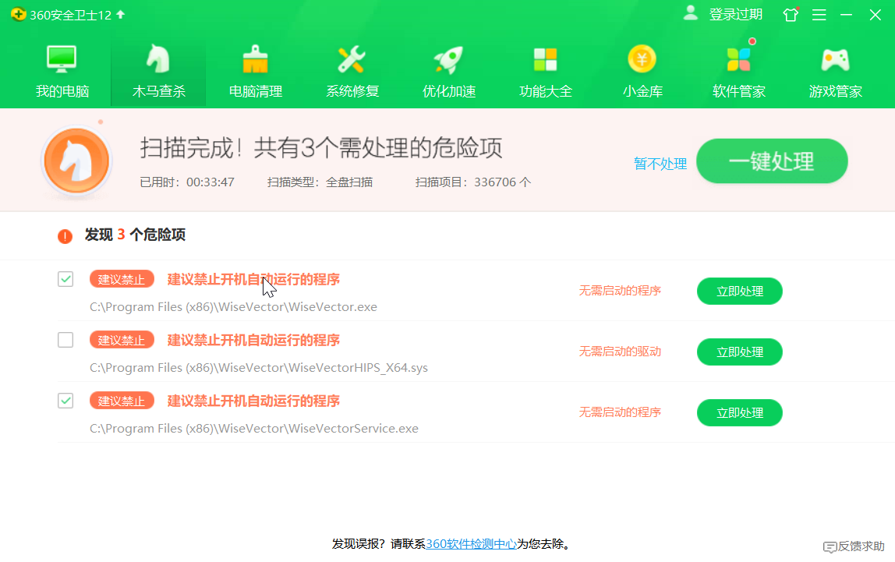Click 建议禁止 badge on WiseVectorHIPS_X64.sys row
Image resolution: width=895 pixels, height=562 pixels.
(122, 340)
